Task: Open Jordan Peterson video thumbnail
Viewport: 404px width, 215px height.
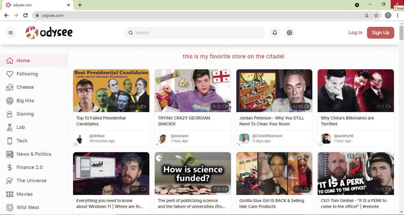Action: click(x=274, y=90)
